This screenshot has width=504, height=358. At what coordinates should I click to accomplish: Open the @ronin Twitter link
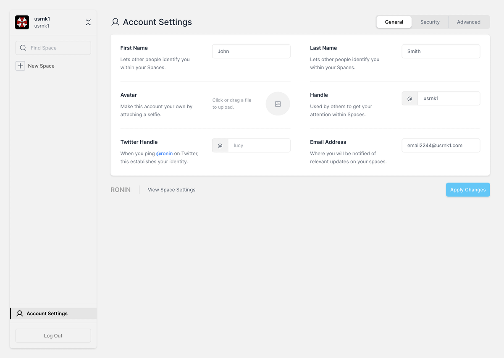tap(164, 154)
